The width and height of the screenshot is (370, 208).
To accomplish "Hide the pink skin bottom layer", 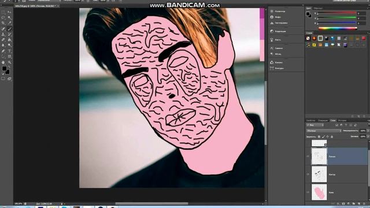I will (308, 192).
